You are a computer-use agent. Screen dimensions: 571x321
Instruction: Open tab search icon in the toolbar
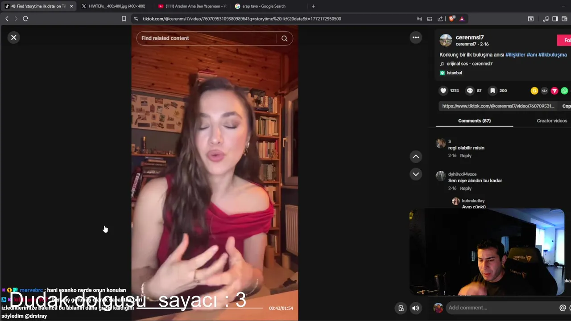click(x=530, y=19)
